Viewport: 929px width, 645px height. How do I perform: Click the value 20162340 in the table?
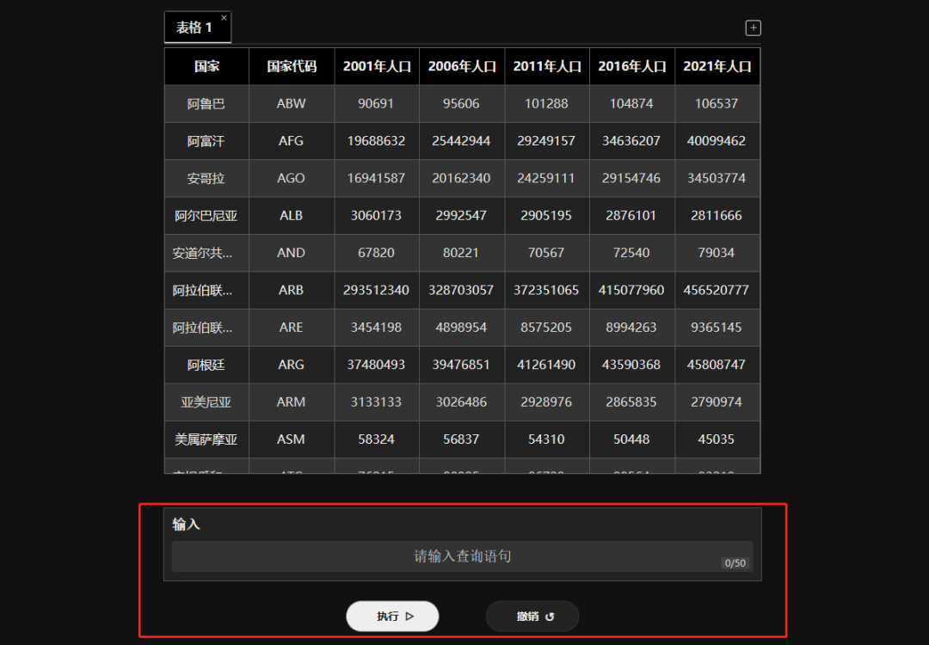pos(462,178)
